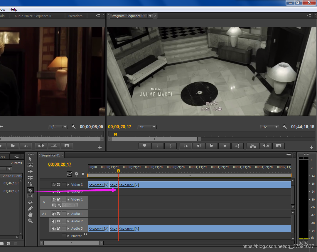Open Program: Sequence 01 dropdown arrow
The height and width of the screenshot is (252, 317).
click(150, 16)
